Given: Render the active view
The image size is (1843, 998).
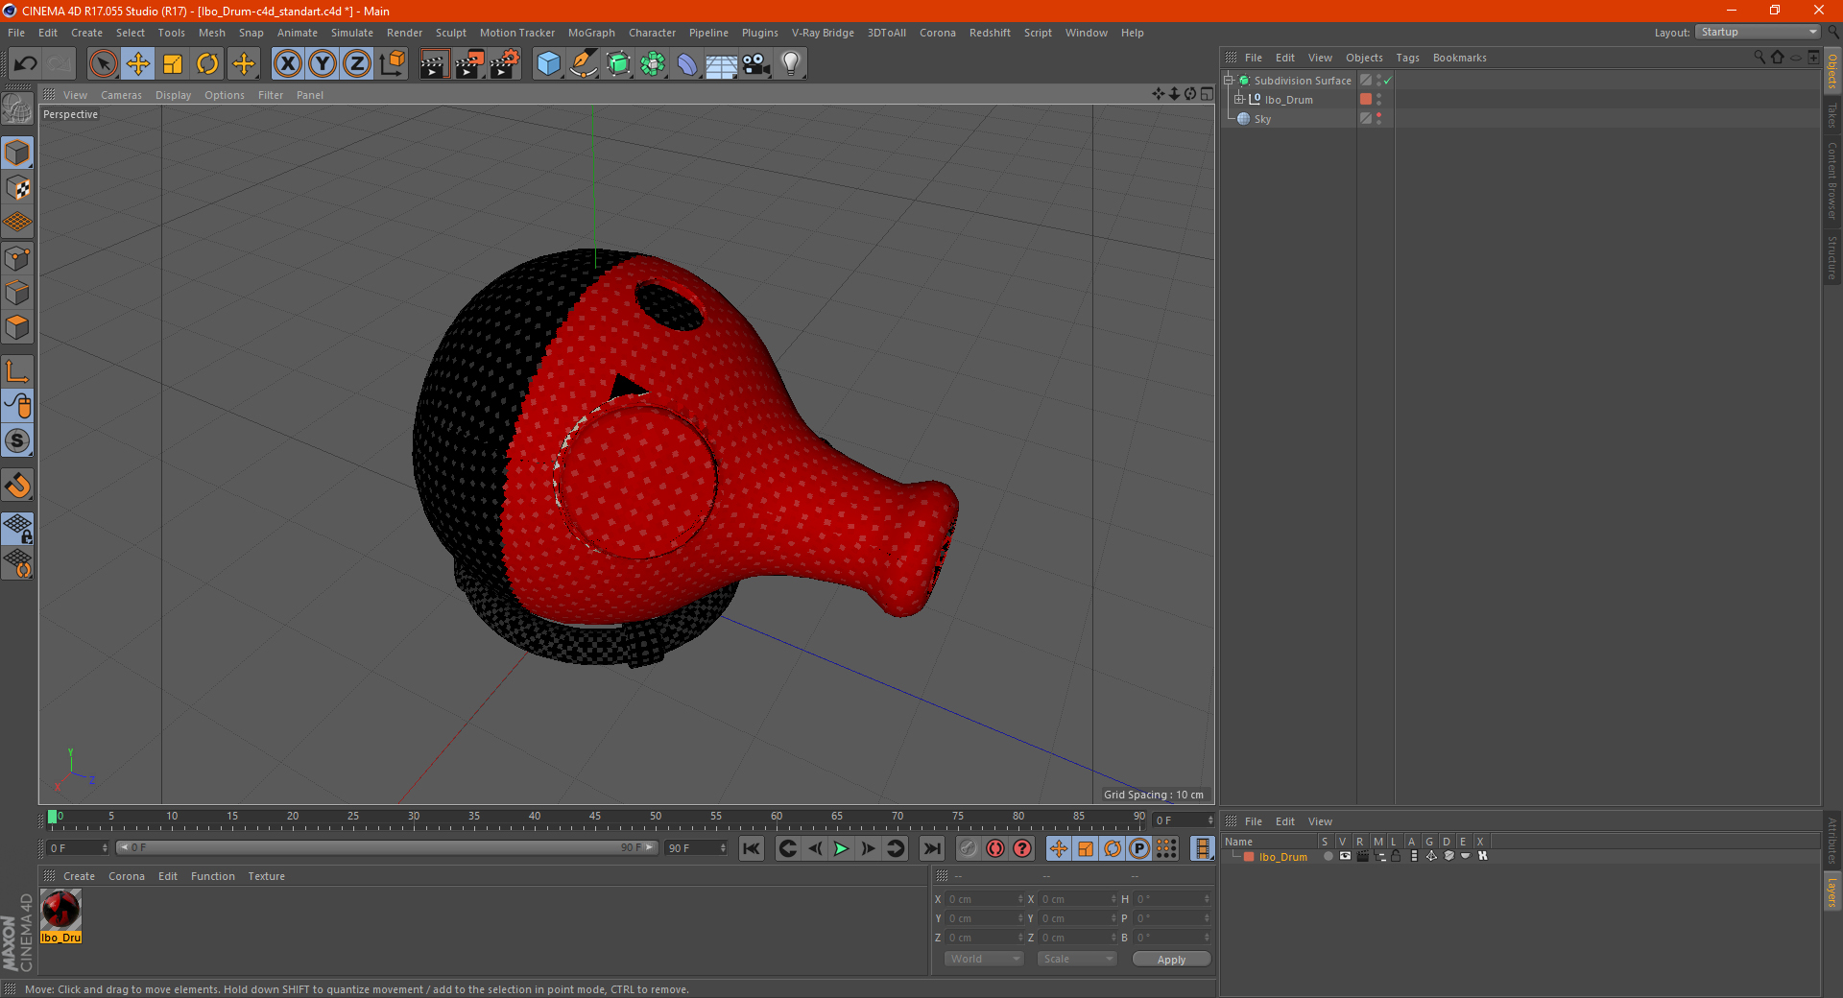Looking at the screenshot, I should coord(434,64).
